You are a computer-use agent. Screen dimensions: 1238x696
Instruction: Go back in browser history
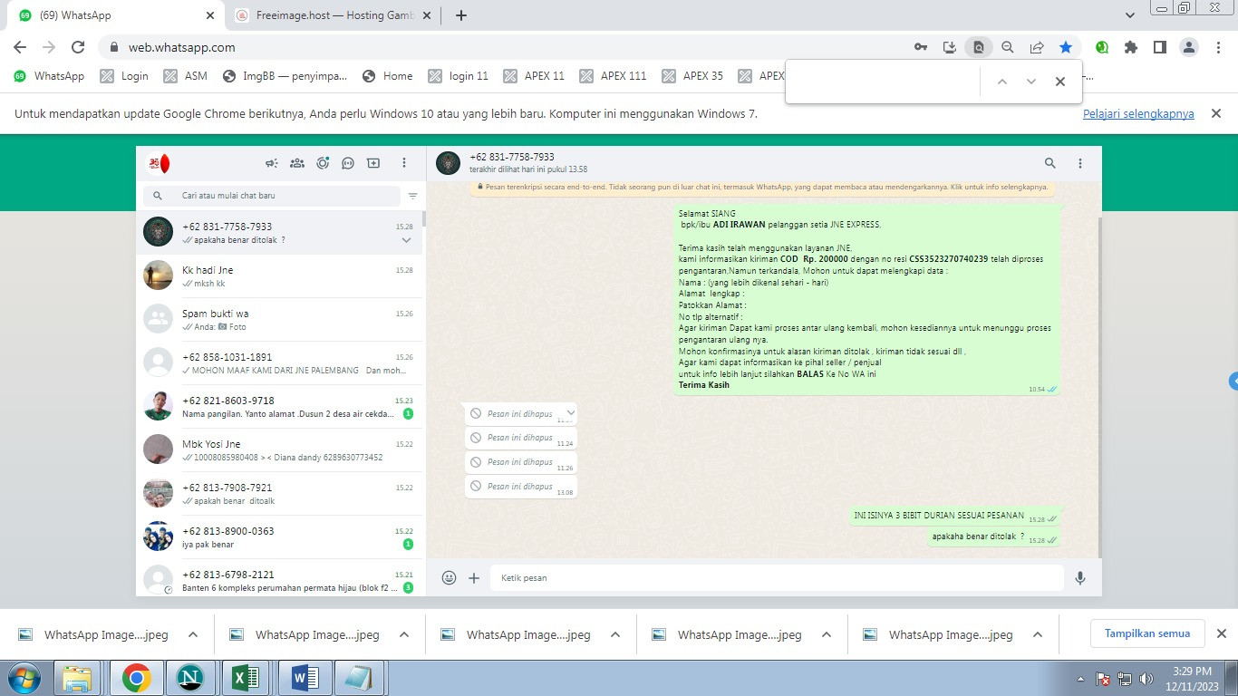click(x=20, y=47)
